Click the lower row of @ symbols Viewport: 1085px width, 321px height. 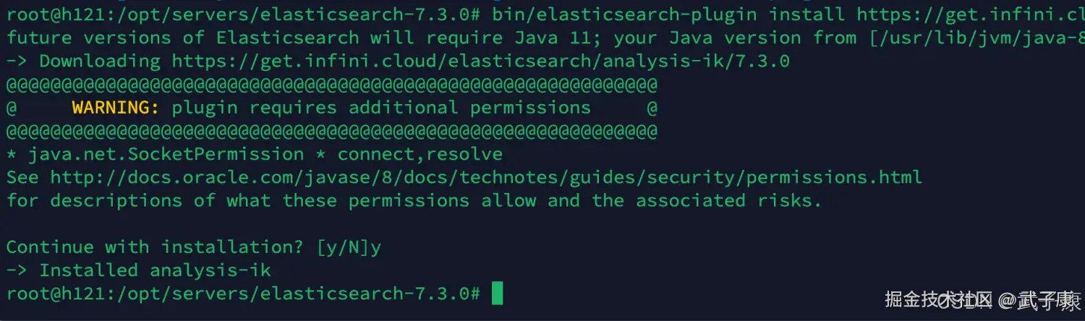(332, 131)
